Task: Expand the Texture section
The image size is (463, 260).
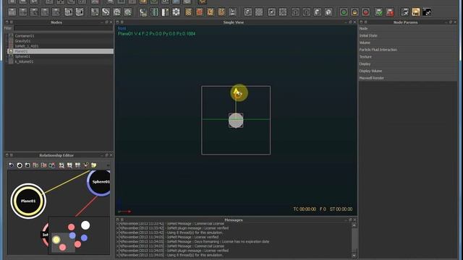Action: [408, 56]
